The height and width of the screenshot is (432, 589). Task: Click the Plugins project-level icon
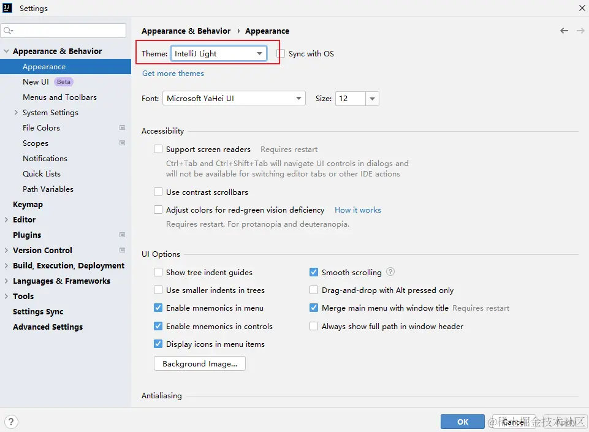point(122,235)
